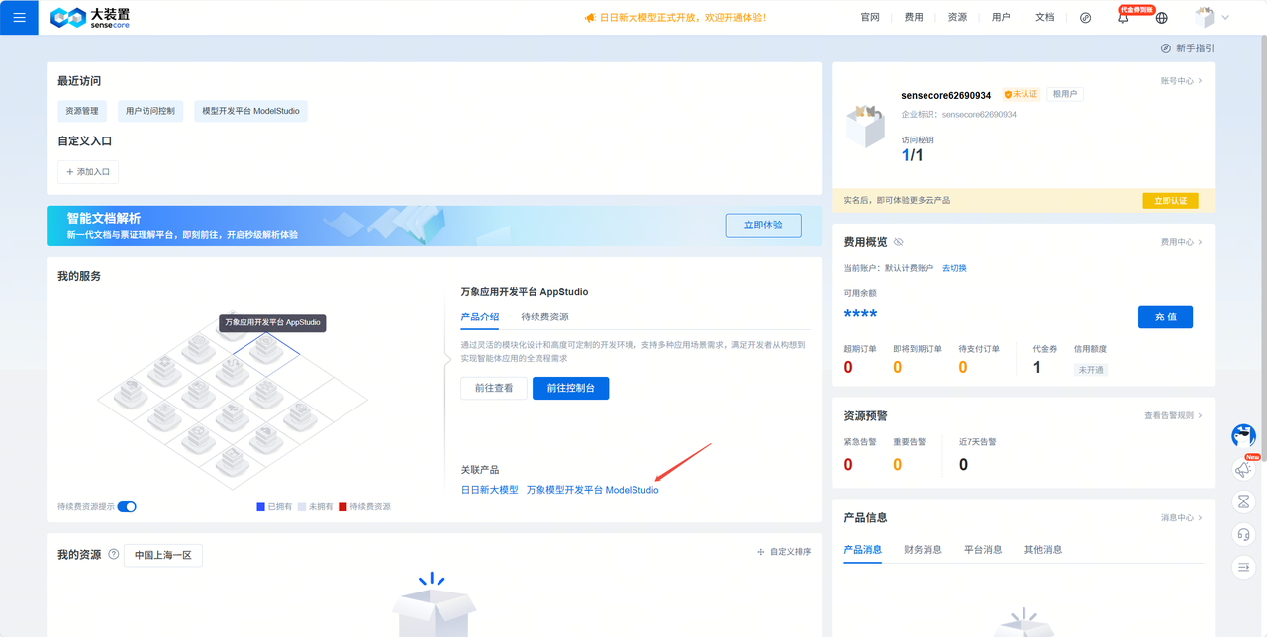Click the 根用户 tag
The width and height of the screenshot is (1267, 637).
[x=1065, y=94]
